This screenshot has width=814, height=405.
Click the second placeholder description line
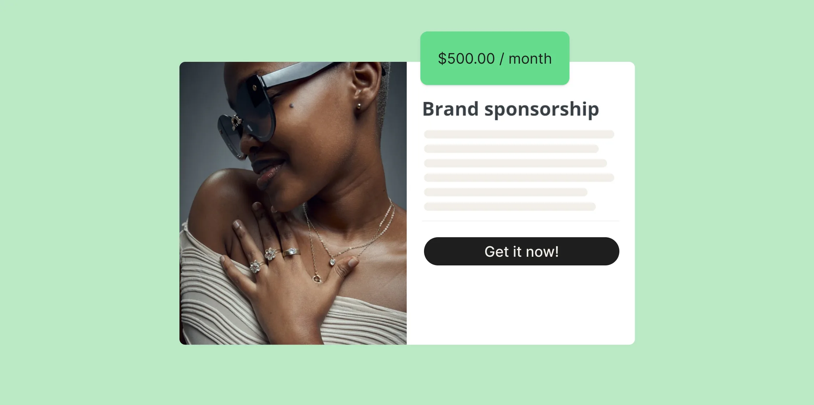pos(511,149)
